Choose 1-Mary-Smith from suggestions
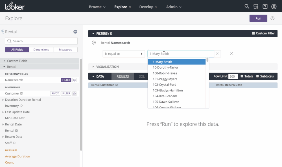282x167 pixels. [177, 62]
